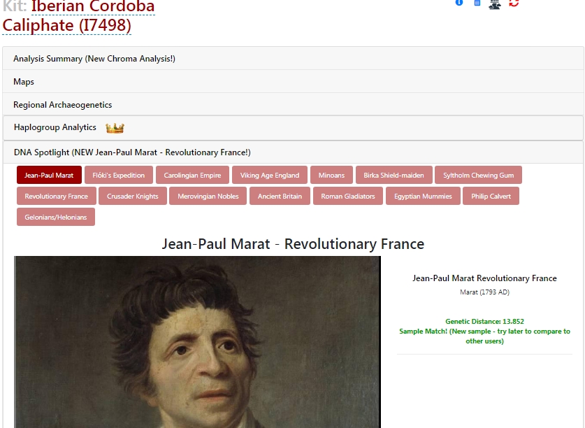This screenshot has width=585, height=428.
Task: Expand the Maps accordion panel
Action: [293, 82]
